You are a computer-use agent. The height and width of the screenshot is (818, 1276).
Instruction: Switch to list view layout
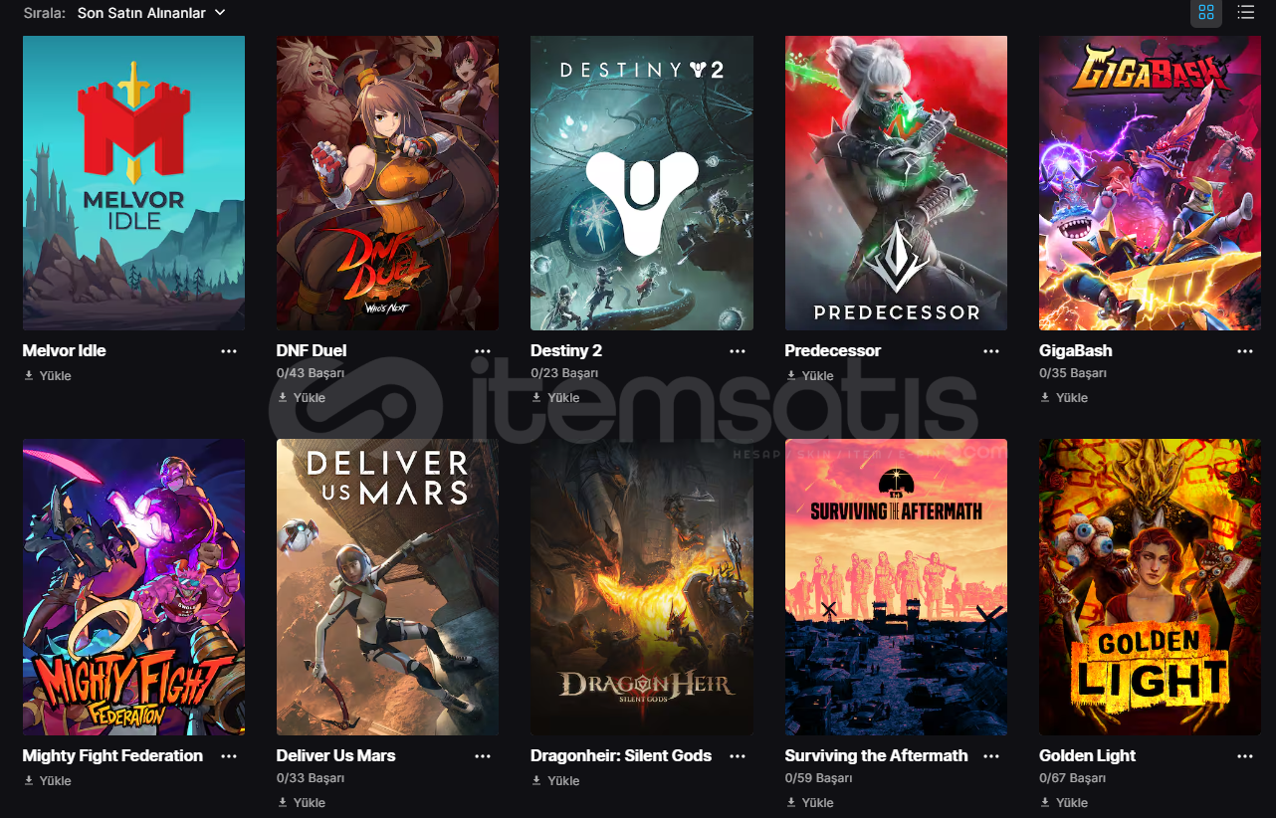pyautogui.click(x=1245, y=12)
